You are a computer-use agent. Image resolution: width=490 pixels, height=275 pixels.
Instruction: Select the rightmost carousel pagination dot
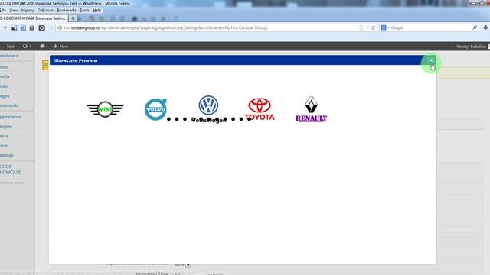point(249,119)
